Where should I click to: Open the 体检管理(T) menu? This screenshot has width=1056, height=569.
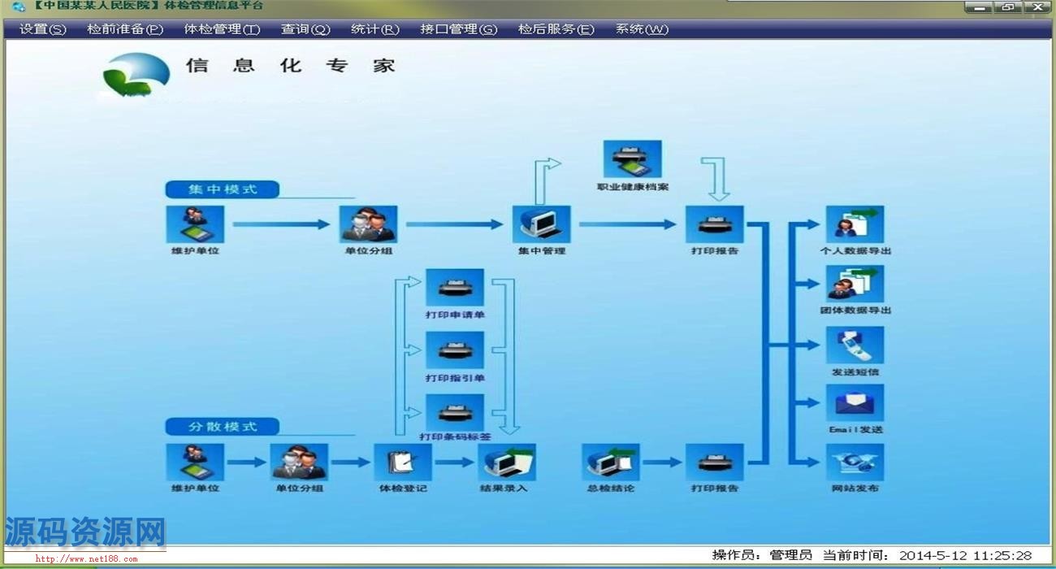(222, 29)
